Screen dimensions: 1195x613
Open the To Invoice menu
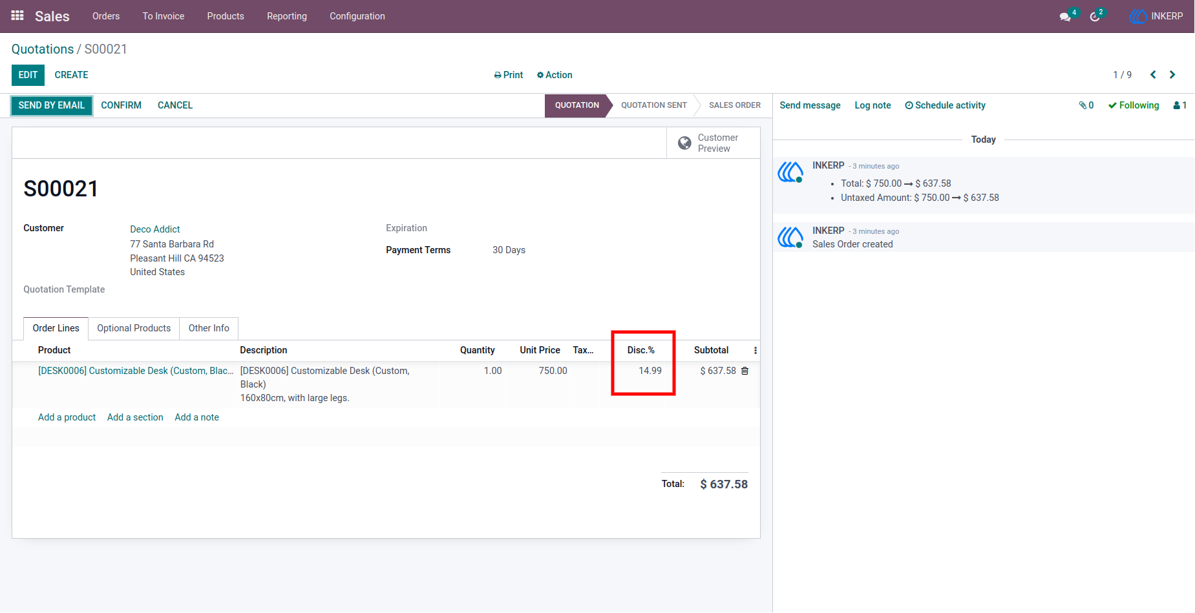(x=164, y=16)
